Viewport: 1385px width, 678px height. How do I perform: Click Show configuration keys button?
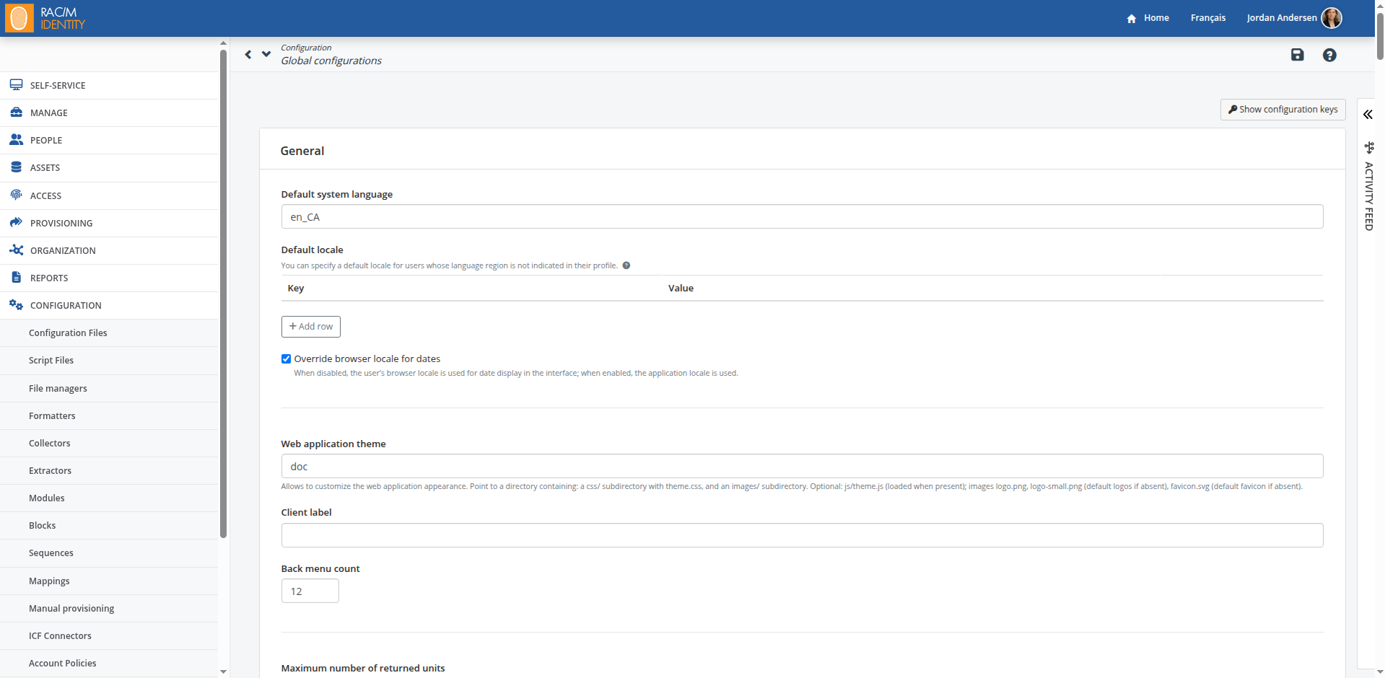pyautogui.click(x=1283, y=110)
